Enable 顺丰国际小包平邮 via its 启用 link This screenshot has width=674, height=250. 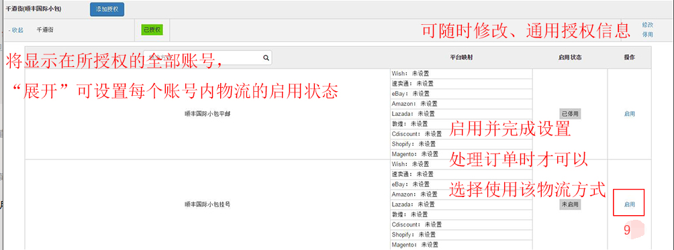pyautogui.click(x=629, y=114)
